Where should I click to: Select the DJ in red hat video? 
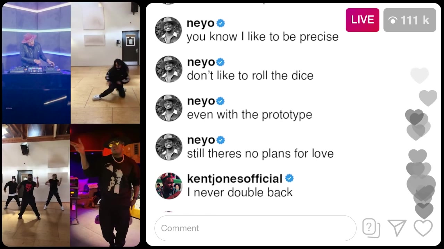36,63
